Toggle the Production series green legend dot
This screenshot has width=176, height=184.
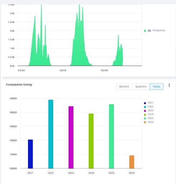pos(145,31)
